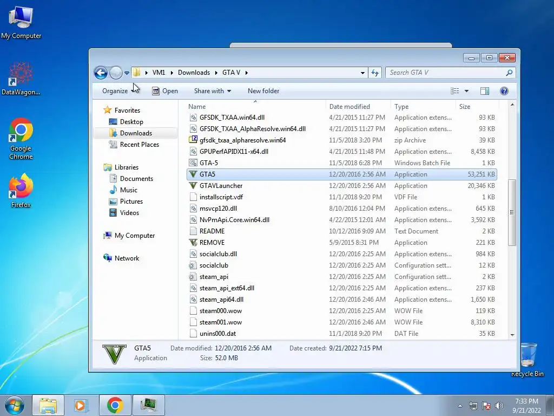Image resolution: width=554 pixels, height=416 pixels.
Task: Click large GTA5 icon in details pane
Action: pyautogui.click(x=114, y=353)
